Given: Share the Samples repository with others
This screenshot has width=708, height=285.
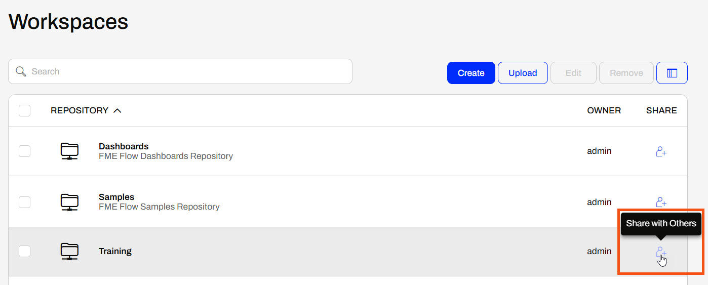Looking at the screenshot, I should point(661,202).
